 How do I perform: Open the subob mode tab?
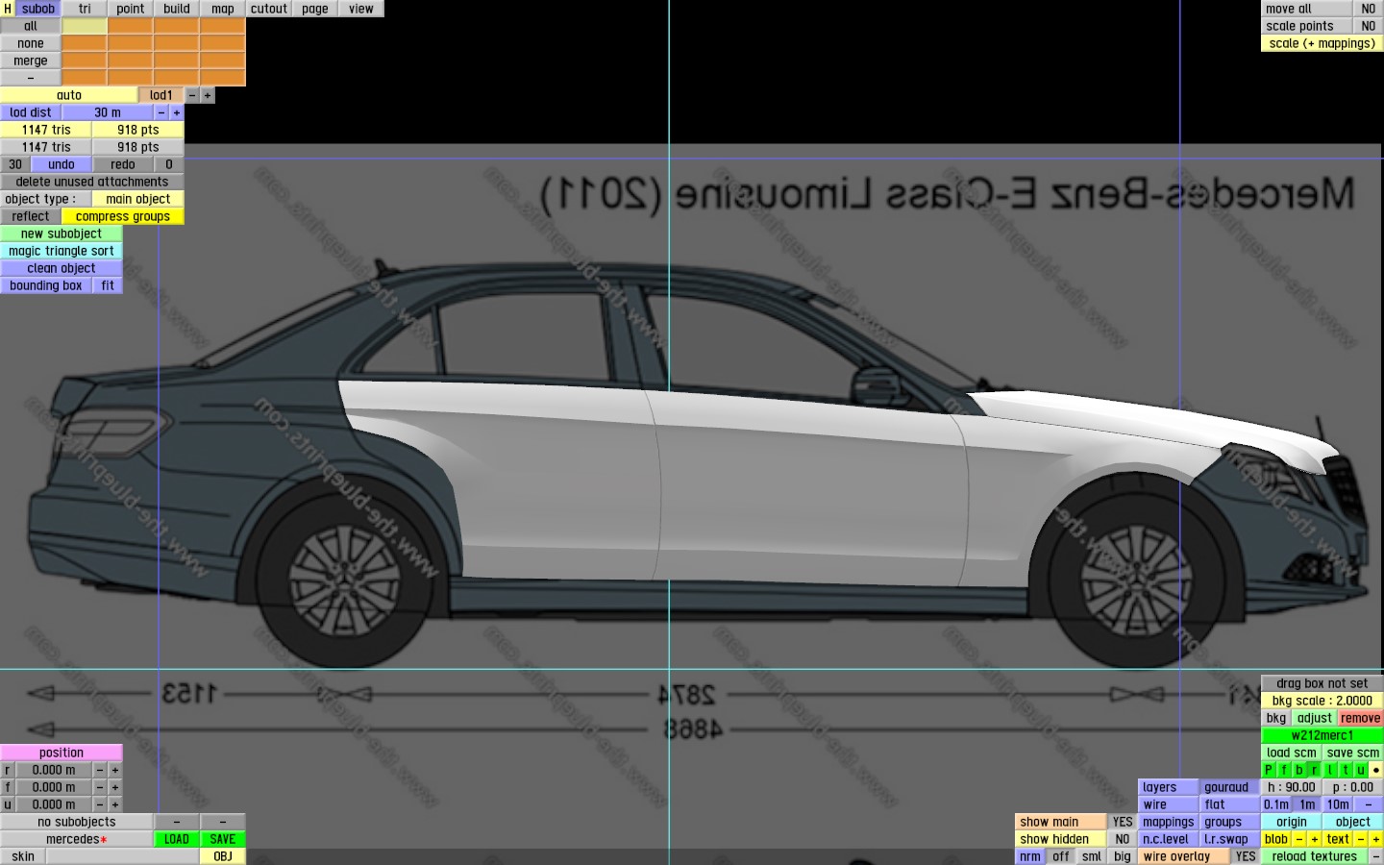click(x=38, y=9)
